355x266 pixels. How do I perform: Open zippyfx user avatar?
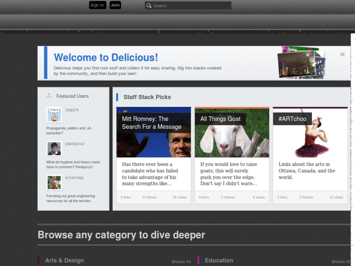pyautogui.click(x=54, y=114)
